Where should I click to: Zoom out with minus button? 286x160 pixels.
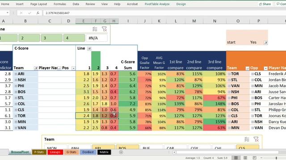pyautogui.click(x=261, y=158)
